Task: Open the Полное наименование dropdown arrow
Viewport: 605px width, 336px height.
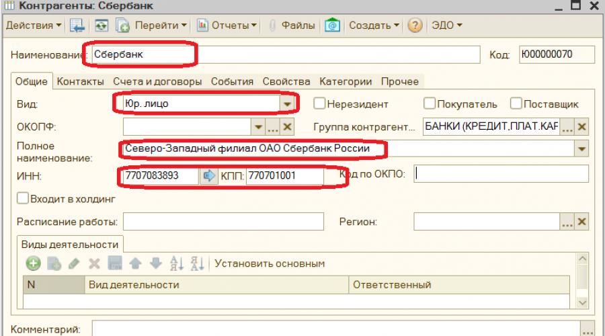Action: 581,149
